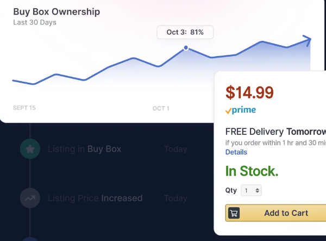Click the trending-up icon beside Listing Price Increased
326x241 pixels.
coord(30,198)
